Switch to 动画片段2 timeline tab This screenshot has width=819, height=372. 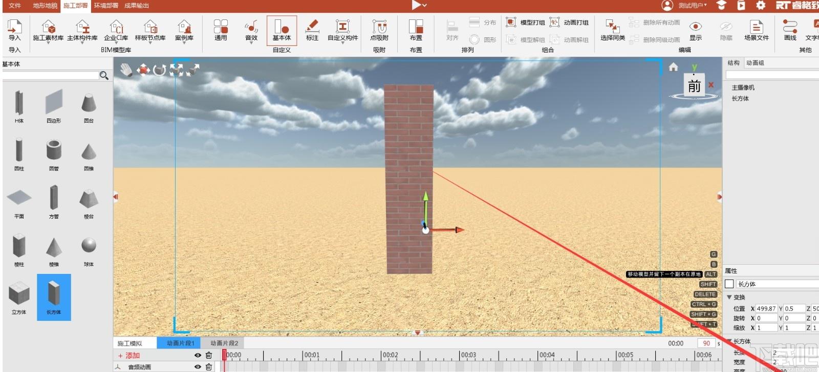pyautogui.click(x=224, y=343)
